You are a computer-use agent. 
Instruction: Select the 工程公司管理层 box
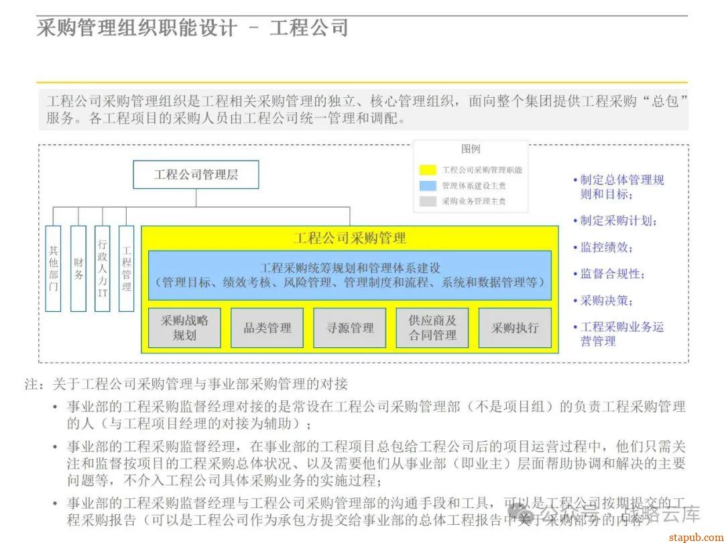(x=196, y=175)
